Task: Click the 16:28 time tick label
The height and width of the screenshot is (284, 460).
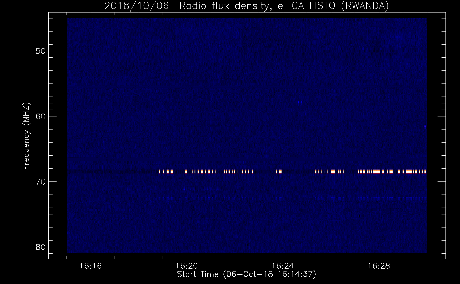Action: [x=379, y=266]
